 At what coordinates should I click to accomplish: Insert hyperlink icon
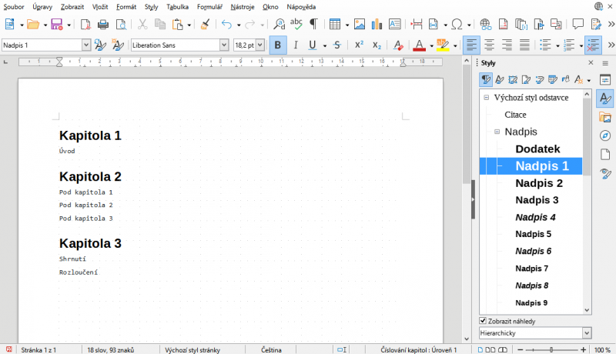pos(485,25)
